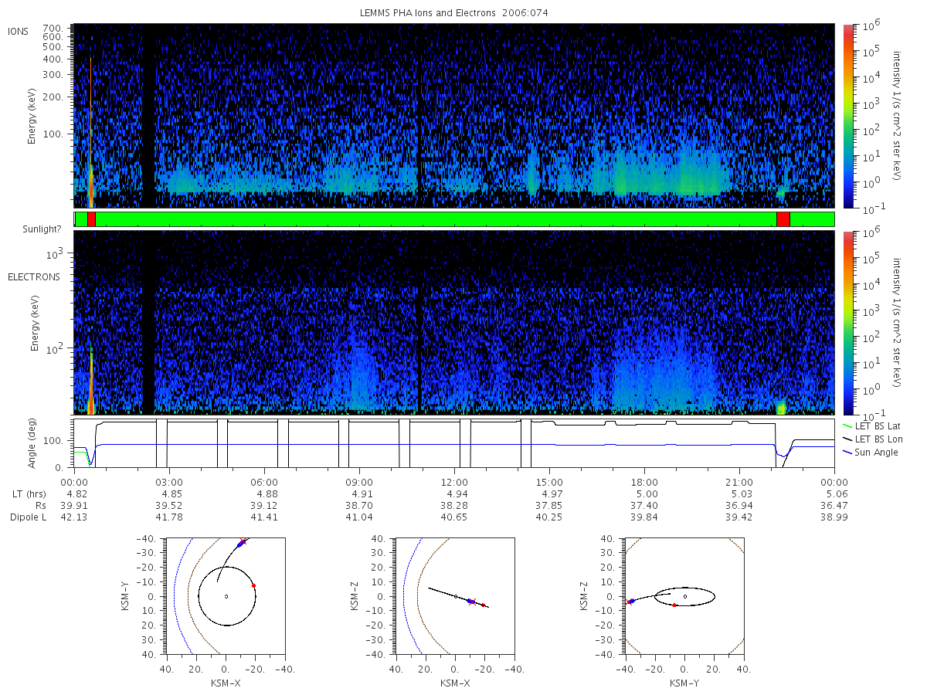The width and height of the screenshot is (927, 695).
Task: Click the red dot on the KSM-X/KSM-Y orbit circle
Action: tap(253, 585)
